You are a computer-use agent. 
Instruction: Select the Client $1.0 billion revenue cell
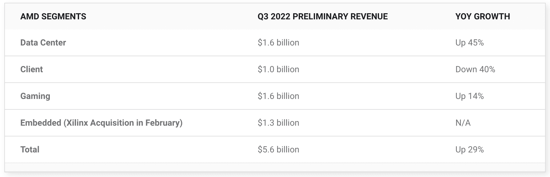click(278, 69)
